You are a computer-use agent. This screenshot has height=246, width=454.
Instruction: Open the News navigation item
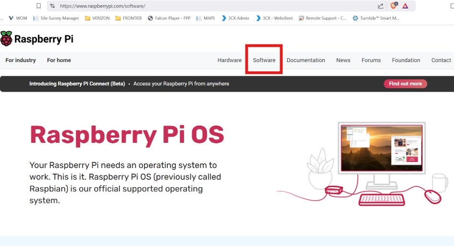pos(343,60)
